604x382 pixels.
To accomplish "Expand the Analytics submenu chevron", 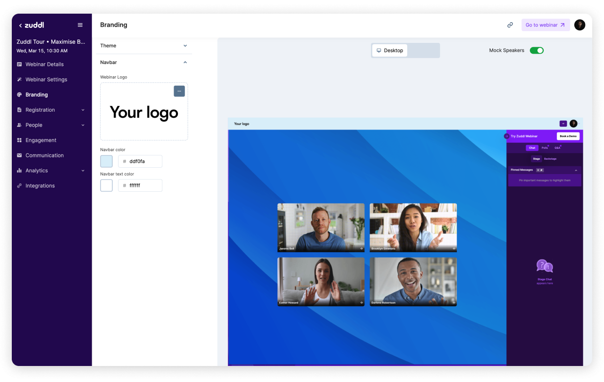I will tap(83, 171).
